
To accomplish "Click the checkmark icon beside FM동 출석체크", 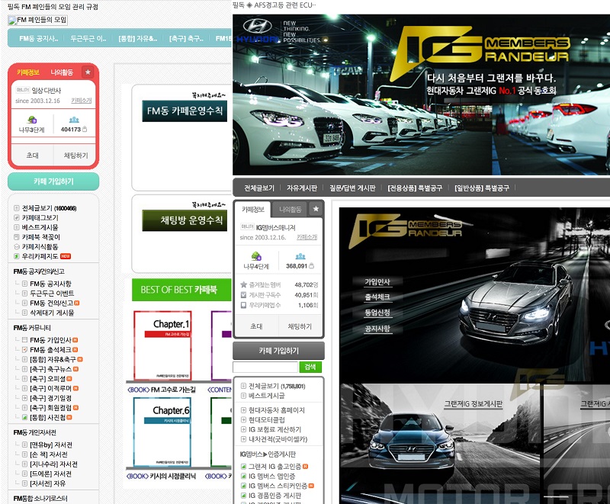I will tap(24, 350).
